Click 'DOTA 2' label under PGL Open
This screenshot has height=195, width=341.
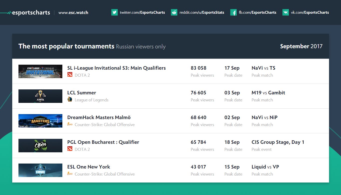tap(82, 149)
